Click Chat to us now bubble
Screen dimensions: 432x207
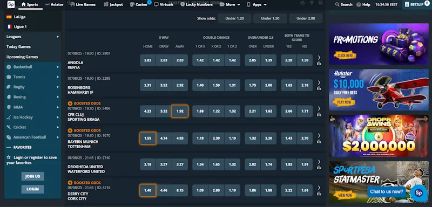387,191
